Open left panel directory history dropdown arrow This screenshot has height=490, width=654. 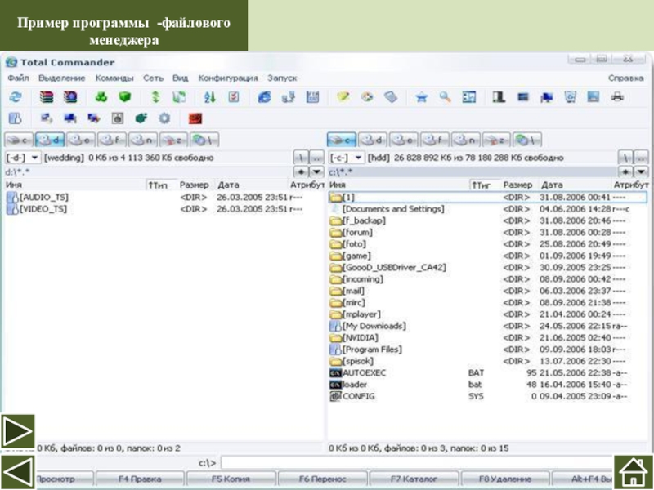click(317, 171)
